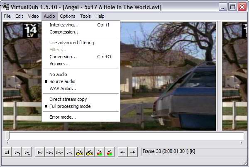This screenshot has height=167, width=249.
Task: Start input playback with the play-I button
Action: point(17,152)
